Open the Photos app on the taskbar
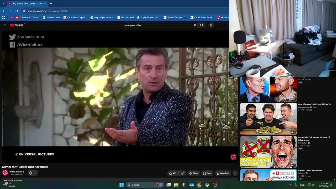336x189 pixels. click(192, 185)
